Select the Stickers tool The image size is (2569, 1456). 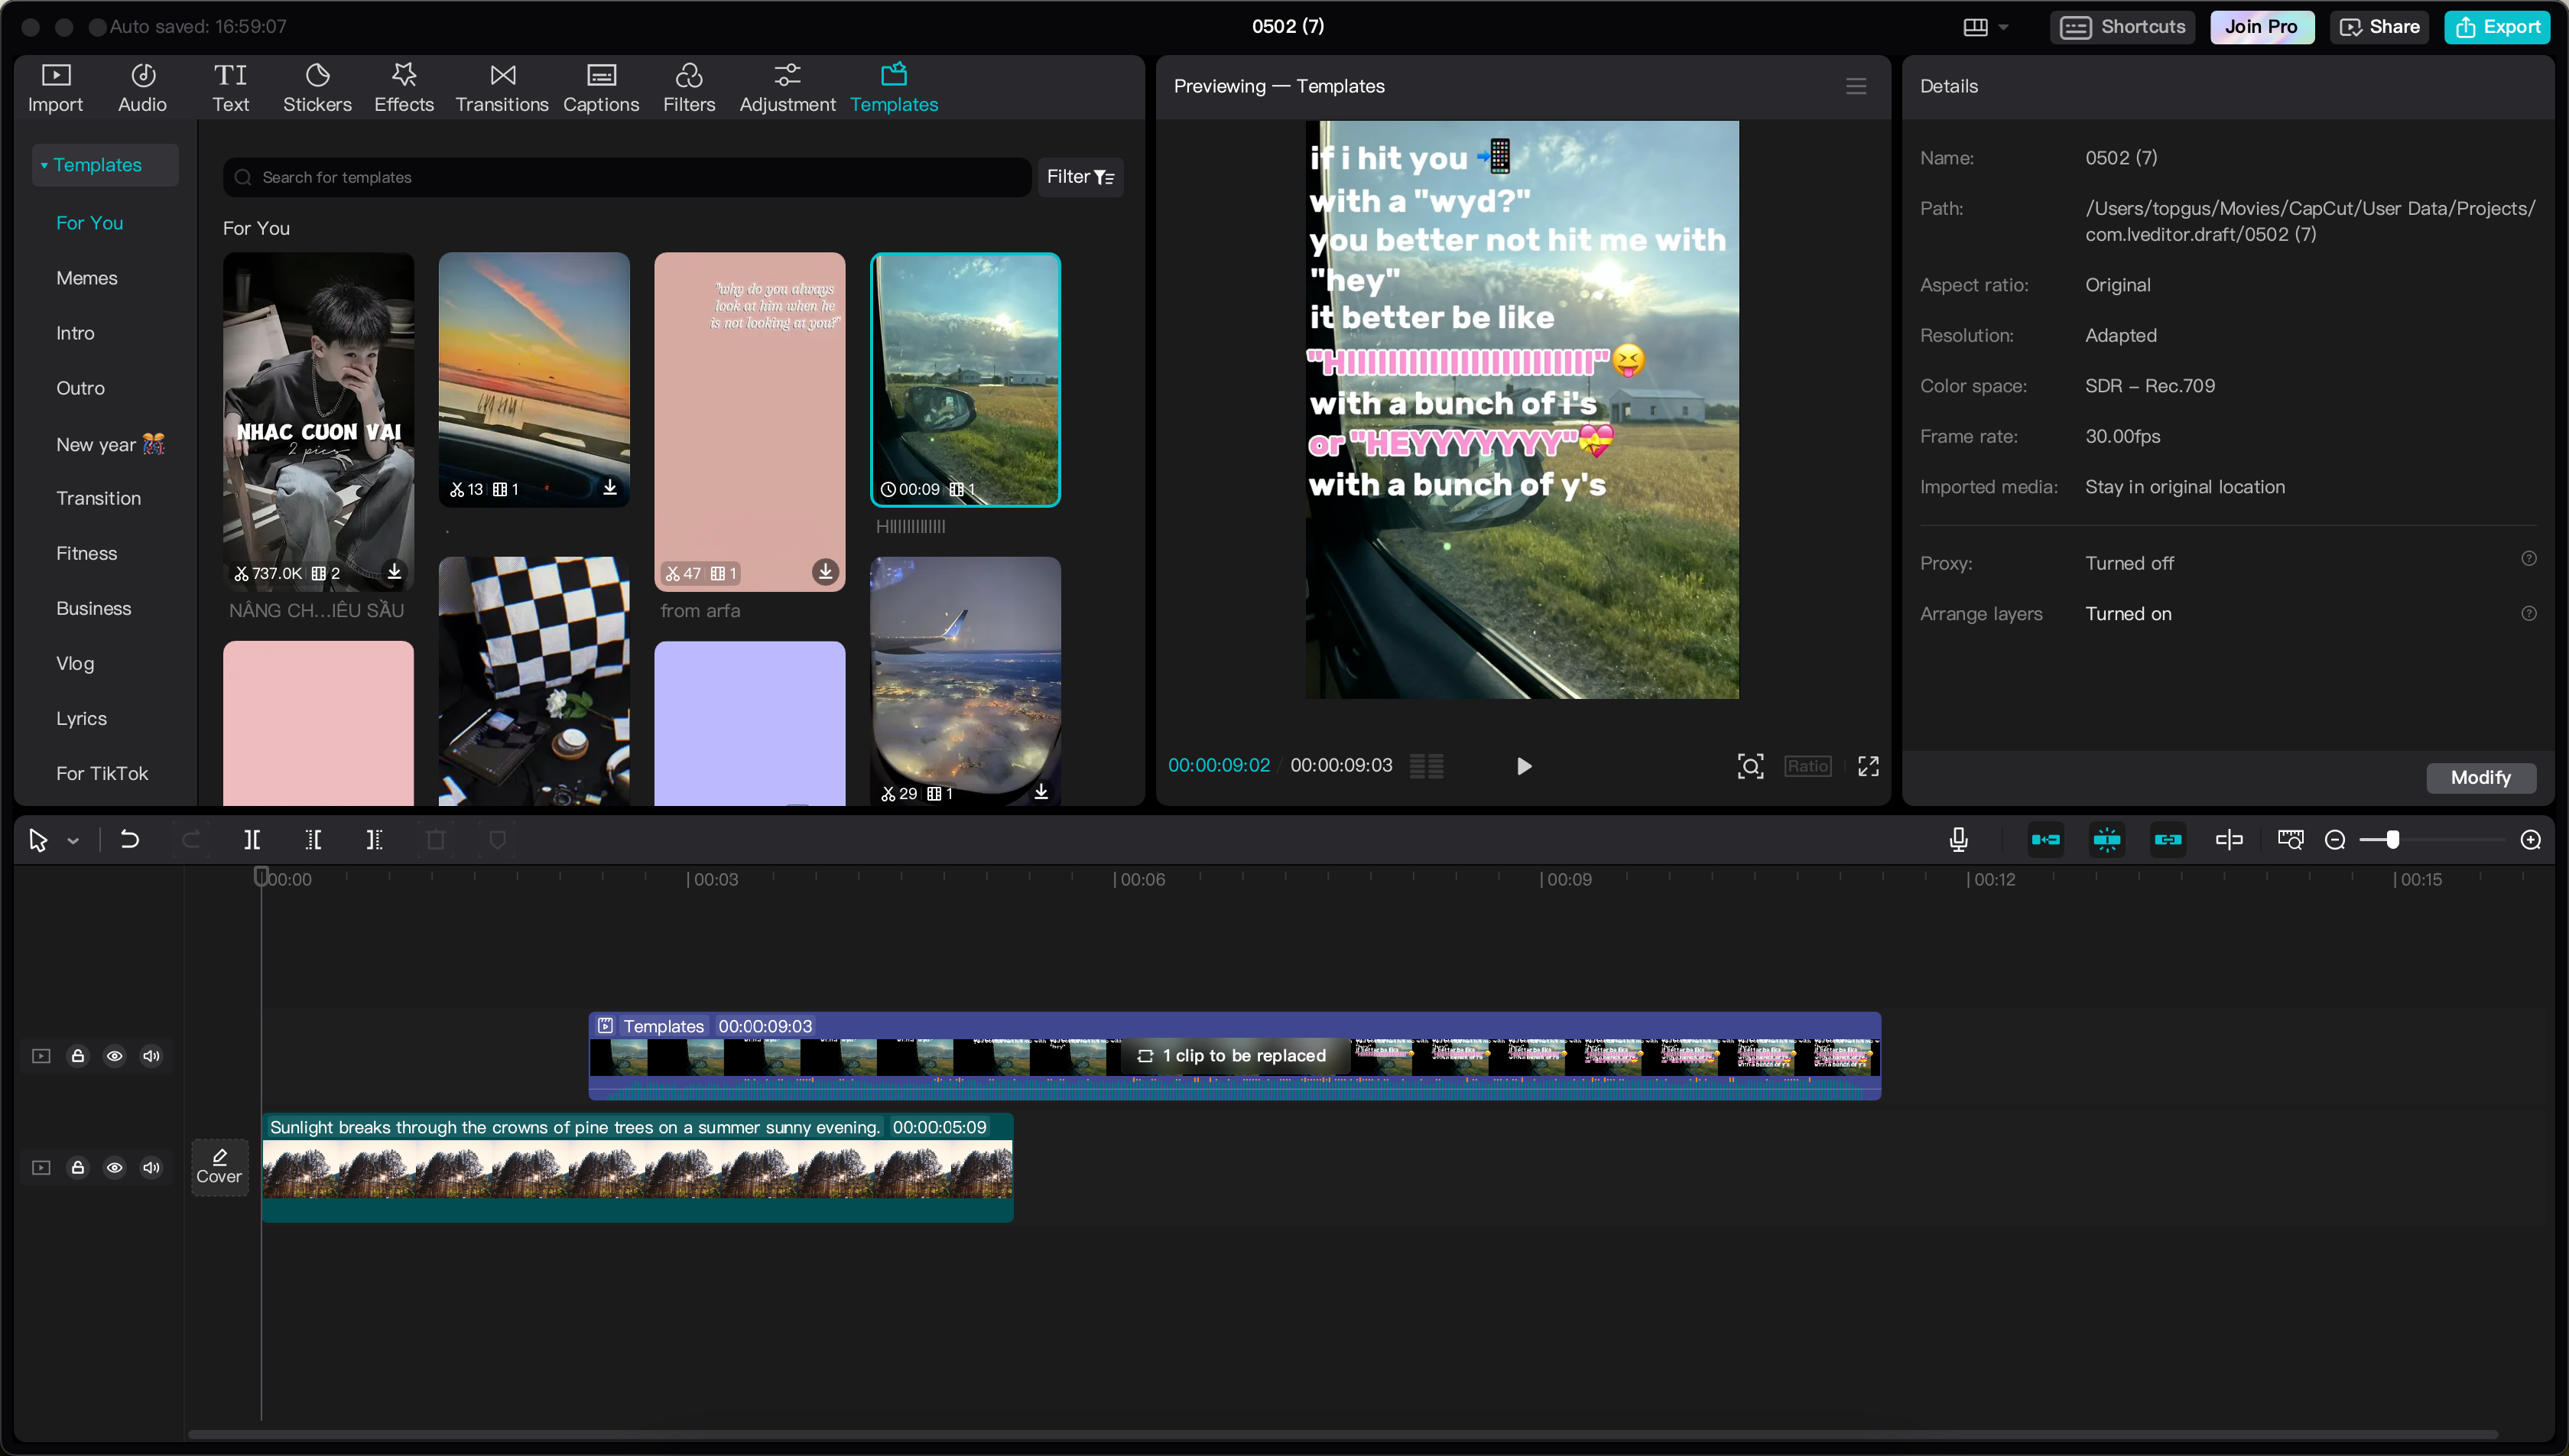[317, 85]
